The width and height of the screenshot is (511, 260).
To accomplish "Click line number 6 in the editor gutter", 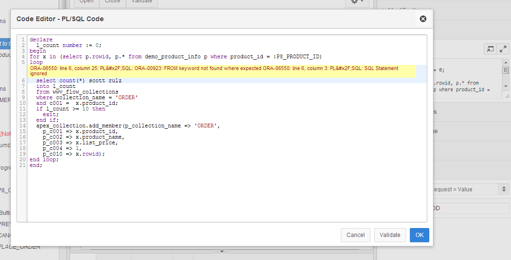I will [x=24, y=80].
